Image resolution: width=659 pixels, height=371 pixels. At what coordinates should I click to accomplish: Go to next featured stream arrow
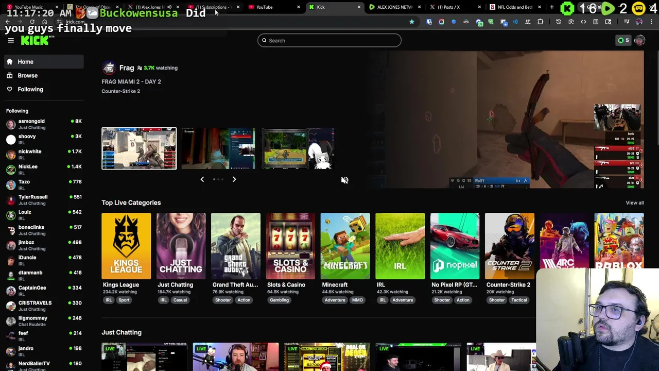click(x=234, y=179)
